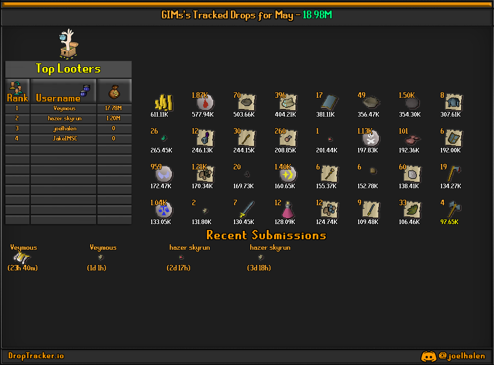Select the noted item worth 246.13K
The image size is (494, 365).
(205, 138)
